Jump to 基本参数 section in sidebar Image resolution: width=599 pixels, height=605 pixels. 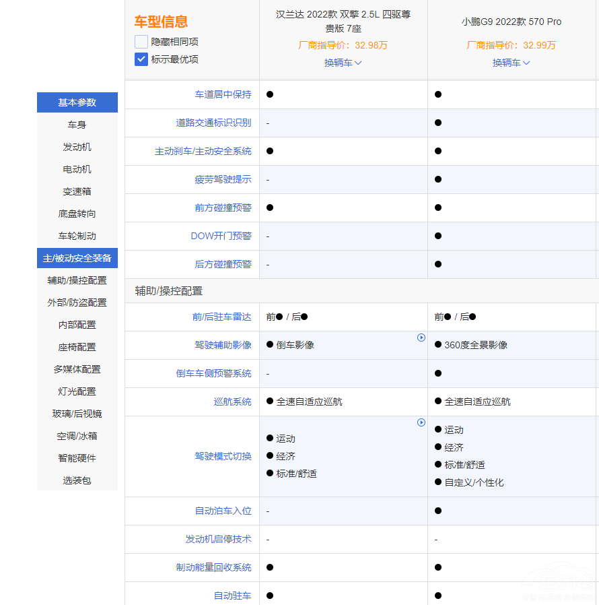click(77, 102)
